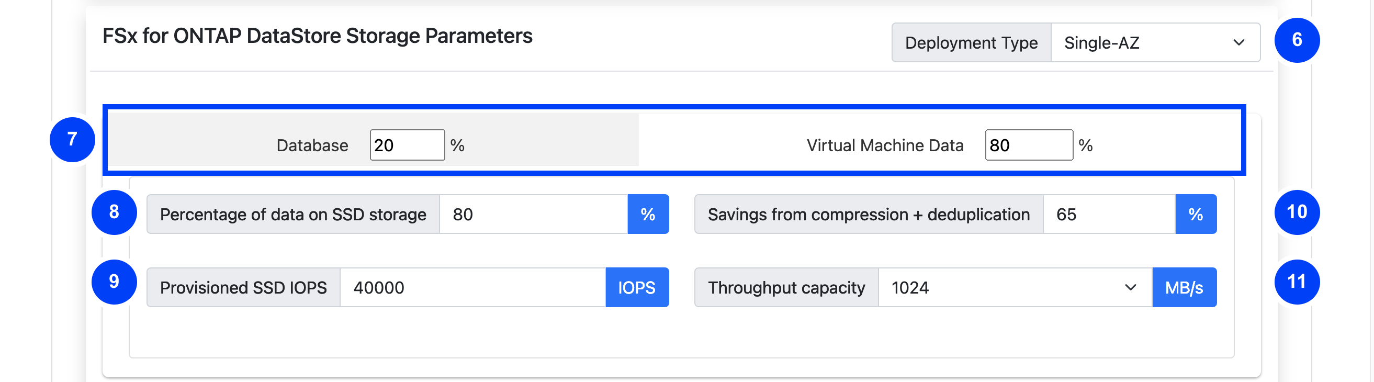The height and width of the screenshot is (382, 1374).
Task: Click the % button next to compression savings
Action: pyautogui.click(x=1196, y=214)
